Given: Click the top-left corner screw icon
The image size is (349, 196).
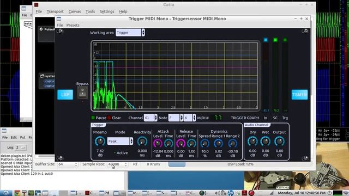Looking at the screenshot, I should pos(59,31).
